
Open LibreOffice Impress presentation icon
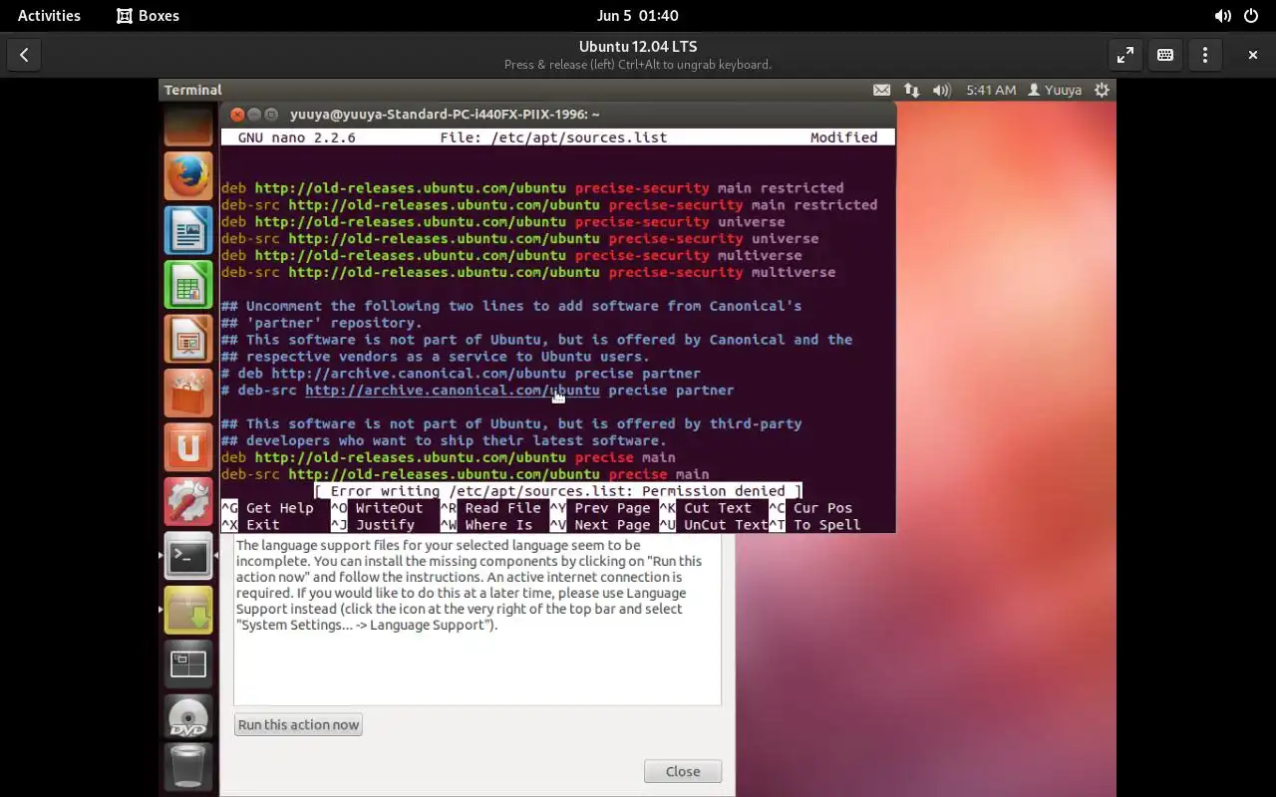tap(188, 340)
